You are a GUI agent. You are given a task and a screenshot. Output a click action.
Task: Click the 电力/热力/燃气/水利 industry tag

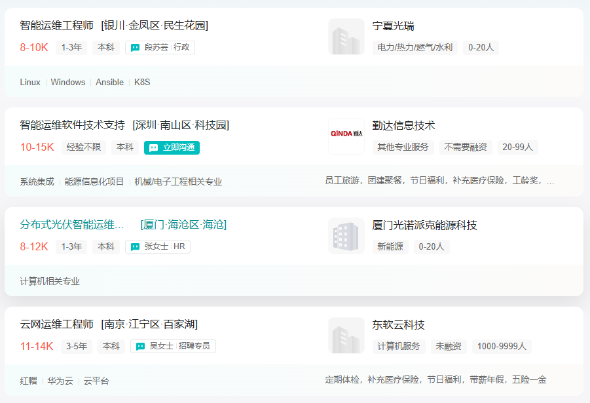[x=415, y=47]
